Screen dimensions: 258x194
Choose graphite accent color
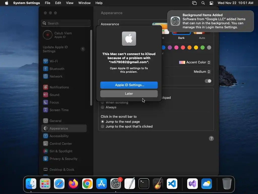[209, 48]
